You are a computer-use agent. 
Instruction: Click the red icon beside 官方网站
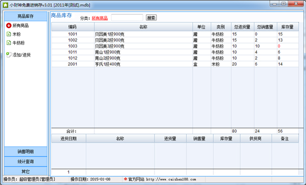coord(125,179)
